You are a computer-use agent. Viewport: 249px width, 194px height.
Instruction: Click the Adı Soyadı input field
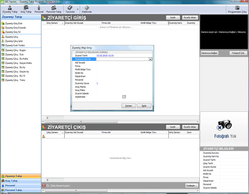pos(124,62)
